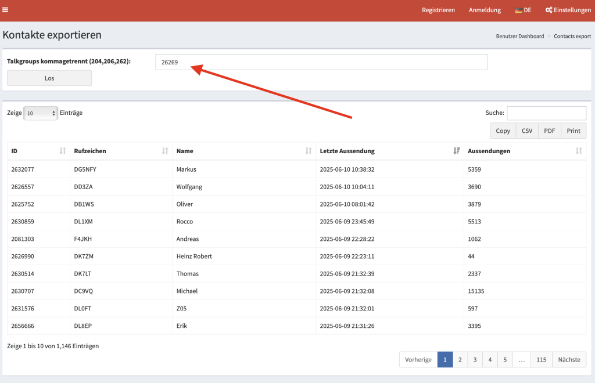Select timestamp 2025-06-10 10:38:32
595x383 pixels.
[x=347, y=169]
